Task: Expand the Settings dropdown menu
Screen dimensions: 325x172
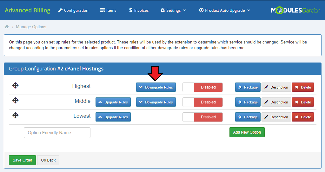Action: coord(173,10)
